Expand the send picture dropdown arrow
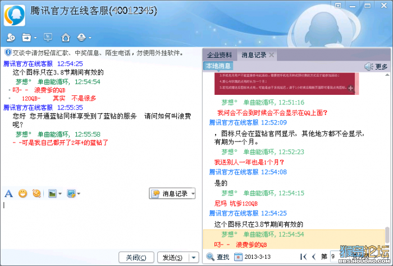The width and height of the screenshot is (393, 266). coord(60,194)
